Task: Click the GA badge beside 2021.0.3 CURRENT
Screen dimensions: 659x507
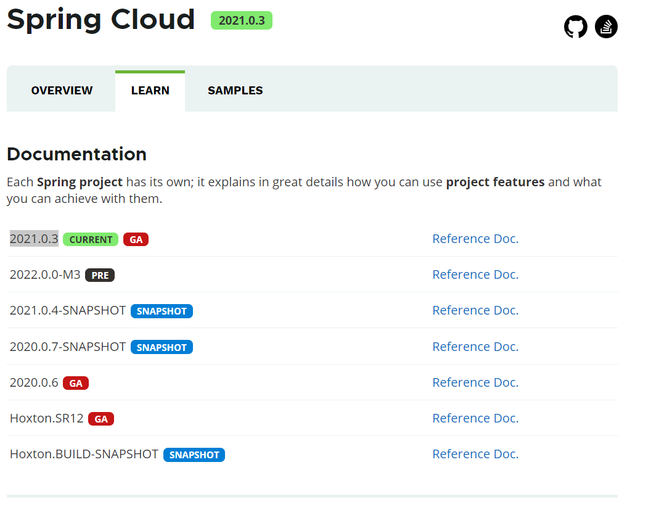Action: click(136, 240)
